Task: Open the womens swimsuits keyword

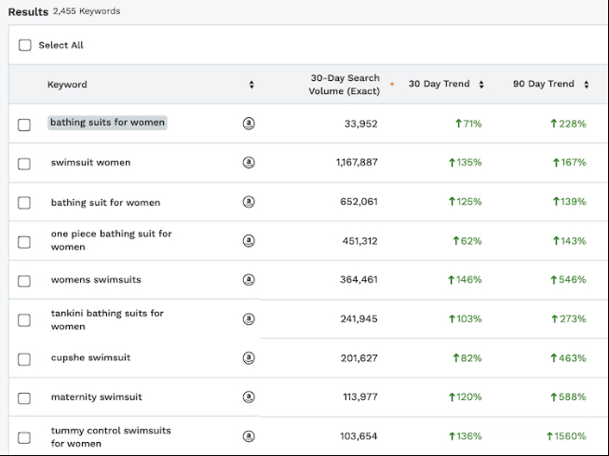Action: click(96, 280)
